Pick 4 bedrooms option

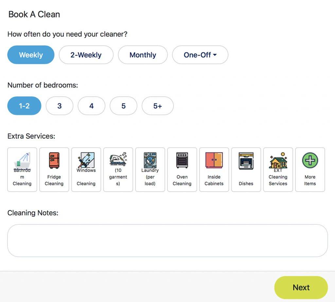click(x=91, y=106)
